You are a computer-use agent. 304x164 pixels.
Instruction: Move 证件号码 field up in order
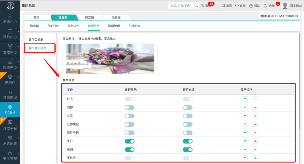coord(255,133)
